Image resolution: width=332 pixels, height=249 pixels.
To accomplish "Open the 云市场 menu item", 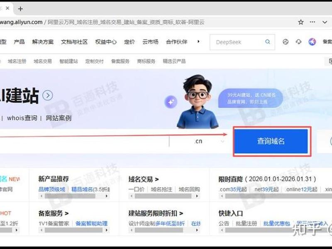I will (150, 42).
